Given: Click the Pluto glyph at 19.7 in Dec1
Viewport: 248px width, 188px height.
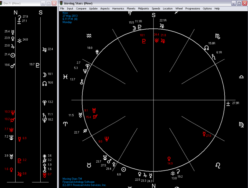Looking at the screenshot, I should [38, 65].
